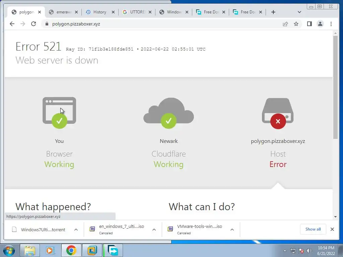Click the Ray ID text

click(x=100, y=49)
